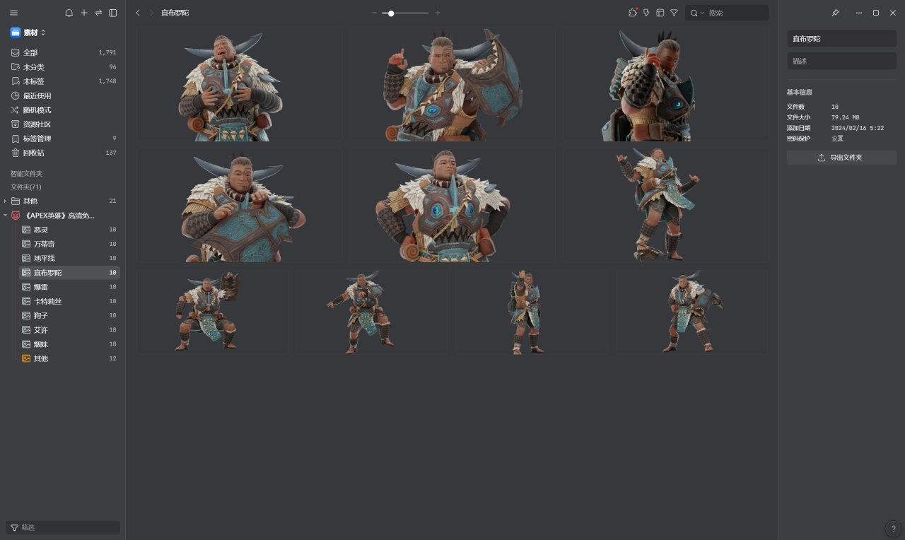
Task: Select the full-body shaka pose thumbnail in second row
Action: 665,205
